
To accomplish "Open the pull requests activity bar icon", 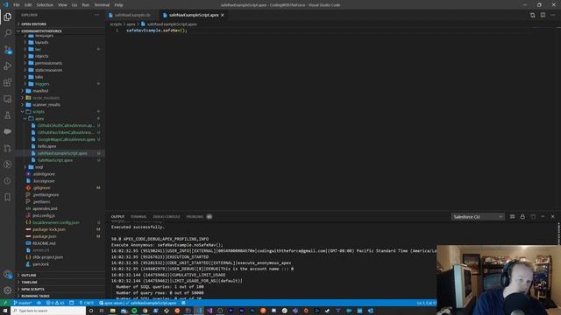I will pyautogui.click(x=8, y=148).
